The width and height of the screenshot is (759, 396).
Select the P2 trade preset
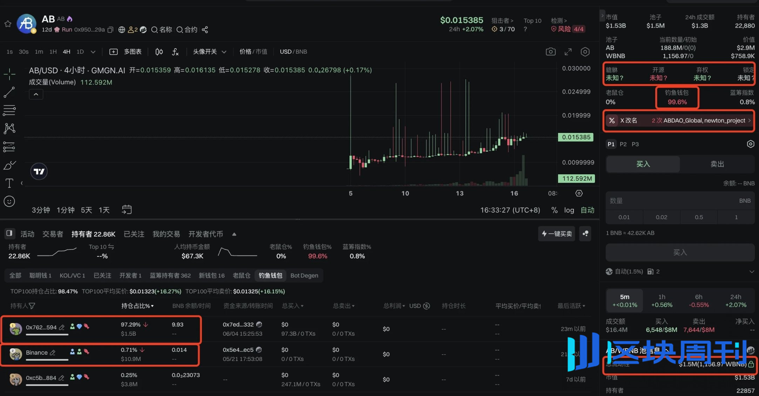[x=623, y=144]
